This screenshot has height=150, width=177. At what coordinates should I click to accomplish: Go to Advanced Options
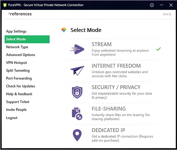coord(21,55)
